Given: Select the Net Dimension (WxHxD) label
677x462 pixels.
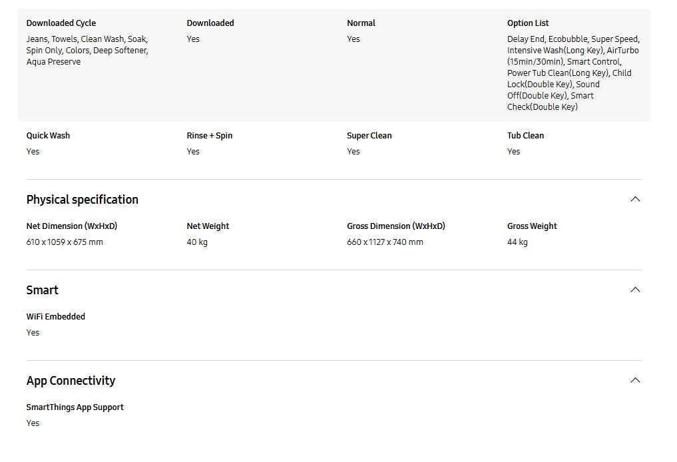Looking at the screenshot, I should (72, 226).
